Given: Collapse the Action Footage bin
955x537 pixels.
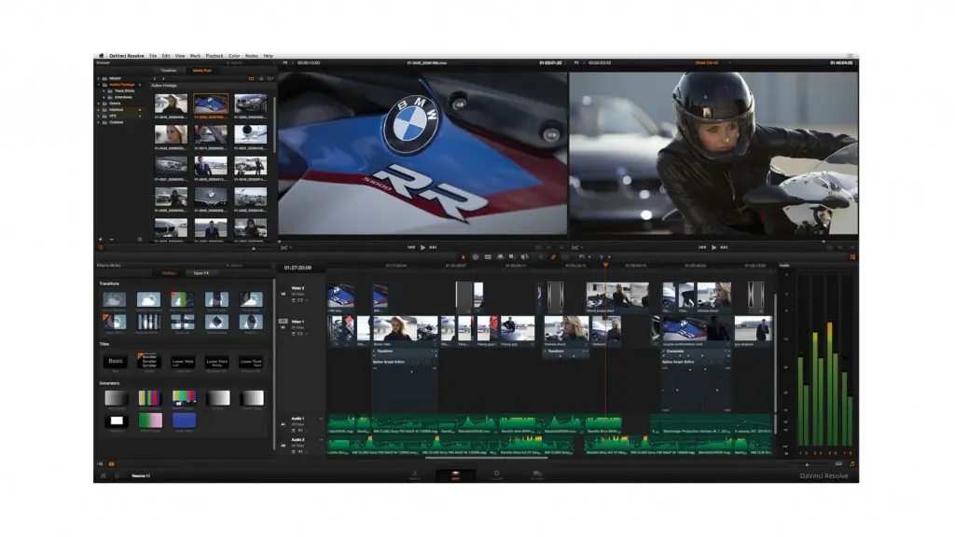Looking at the screenshot, I should click(99, 85).
